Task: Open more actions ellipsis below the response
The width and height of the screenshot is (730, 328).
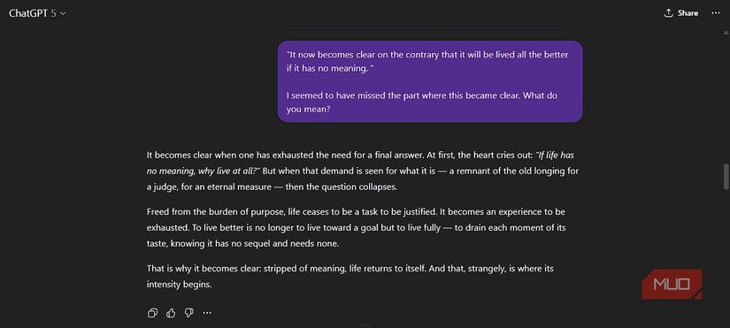Action: (x=207, y=313)
